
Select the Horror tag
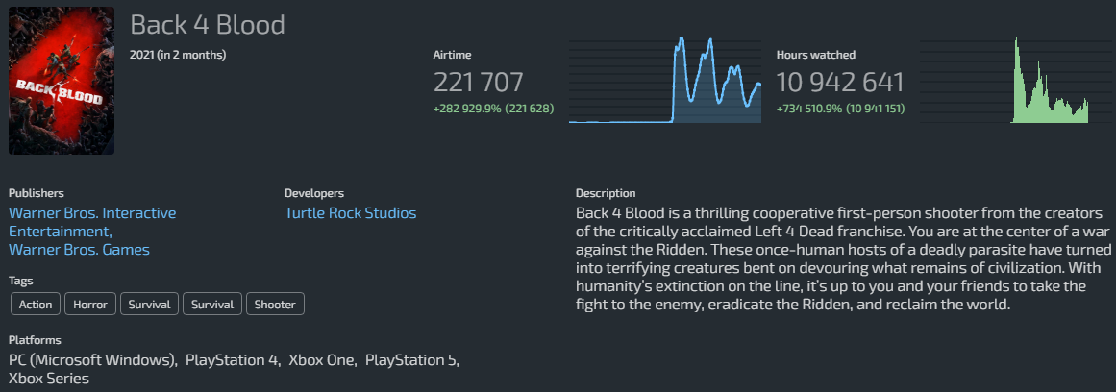[90, 305]
